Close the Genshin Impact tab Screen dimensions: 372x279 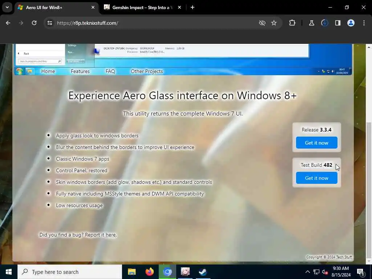click(x=179, y=8)
